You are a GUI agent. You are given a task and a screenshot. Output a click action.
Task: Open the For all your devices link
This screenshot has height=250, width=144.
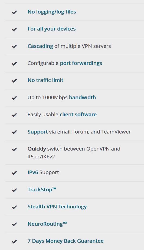click(52, 29)
